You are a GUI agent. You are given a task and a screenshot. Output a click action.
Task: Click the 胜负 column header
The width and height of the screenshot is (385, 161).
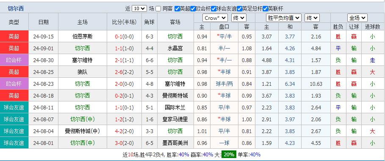click(338, 27)
